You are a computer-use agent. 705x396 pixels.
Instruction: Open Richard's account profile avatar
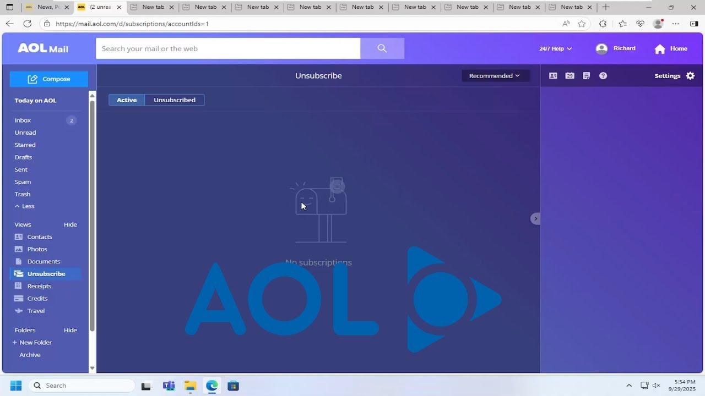tap(601, 48)
